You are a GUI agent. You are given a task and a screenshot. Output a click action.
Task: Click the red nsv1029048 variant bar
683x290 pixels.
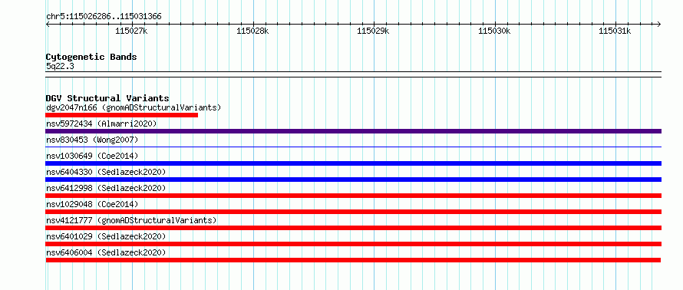(353, 212)
